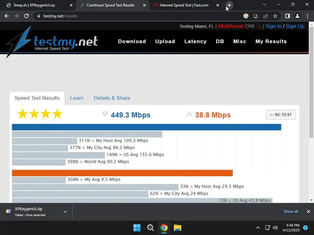Click the padlock site info icon
This screenshot has width=314, height=235.
[39, 16]
